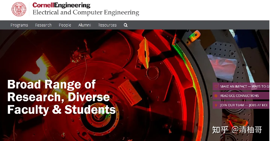270x141 pixels.
Task: Open the Read ECE Connections link
Action: 239,96
